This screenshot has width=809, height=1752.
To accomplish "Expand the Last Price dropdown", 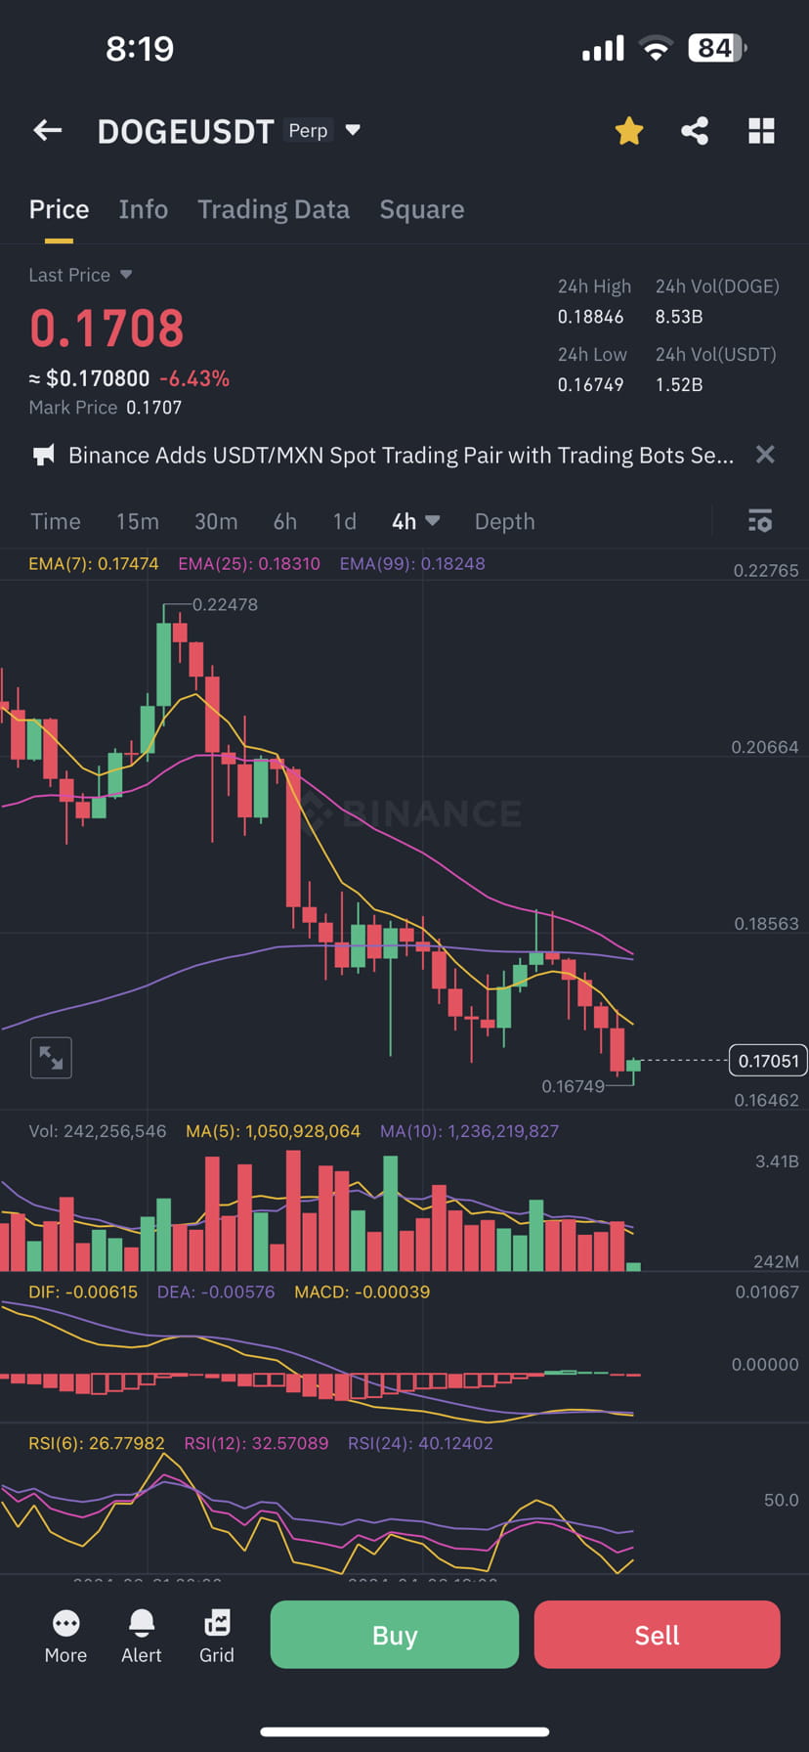I will tap(81, 275).
